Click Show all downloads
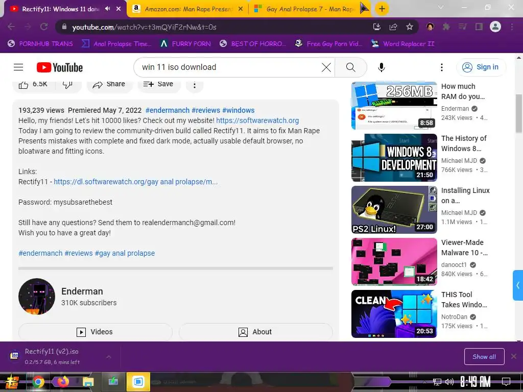523x392 pixels. point(484,357)
